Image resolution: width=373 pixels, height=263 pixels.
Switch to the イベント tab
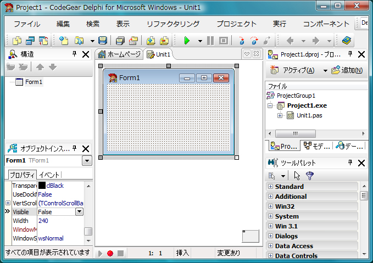pos(49,175)
